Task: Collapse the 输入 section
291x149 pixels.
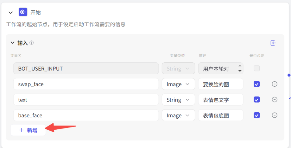Action: click(x=12, y=43)
